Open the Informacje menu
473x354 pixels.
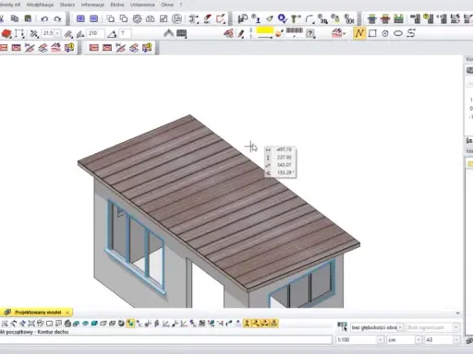[92, 5]
